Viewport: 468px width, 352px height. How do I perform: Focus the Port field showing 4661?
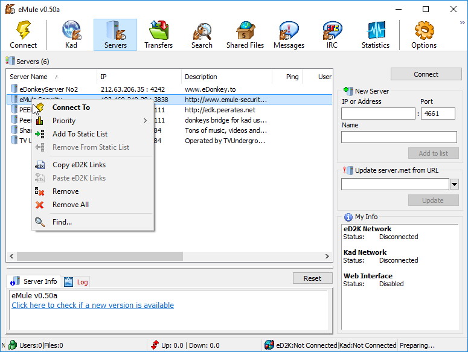[x=438, y=114]
